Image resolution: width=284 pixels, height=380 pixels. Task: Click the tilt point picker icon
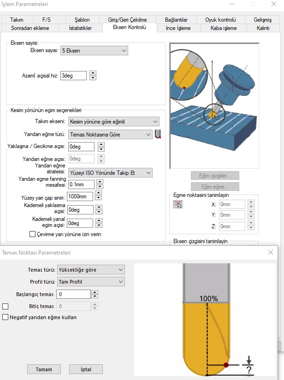click(x=177, y=204)
